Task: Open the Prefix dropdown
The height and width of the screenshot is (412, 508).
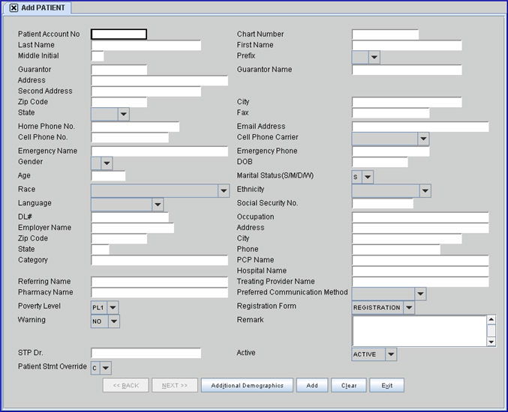Action: click(x=374, y=57)
